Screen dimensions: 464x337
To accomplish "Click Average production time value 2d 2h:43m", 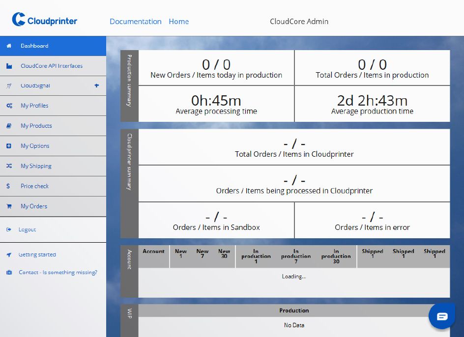I will click(x=372, y=101).
